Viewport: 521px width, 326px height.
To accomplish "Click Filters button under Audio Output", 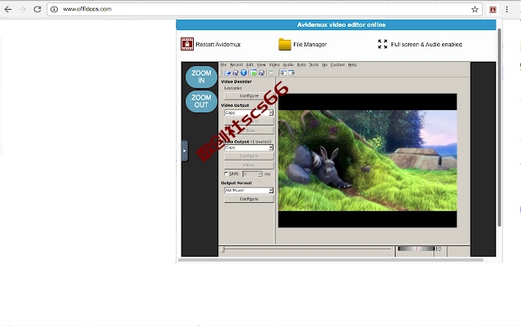I will point(249,165).
